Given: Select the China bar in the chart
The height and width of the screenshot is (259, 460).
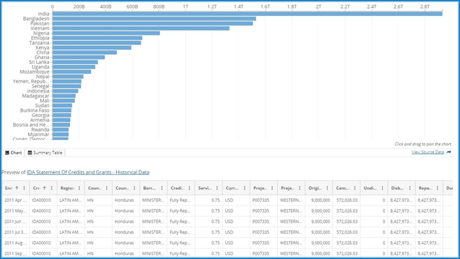Looking at the screenshot, I should click(x=84, y=53).
